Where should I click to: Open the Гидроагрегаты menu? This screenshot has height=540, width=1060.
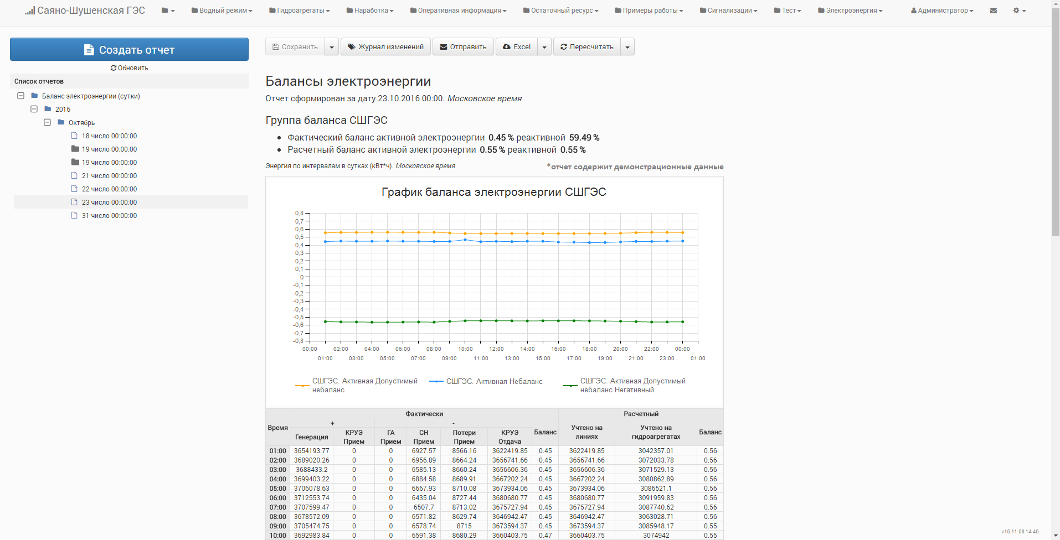click(299, 11)
